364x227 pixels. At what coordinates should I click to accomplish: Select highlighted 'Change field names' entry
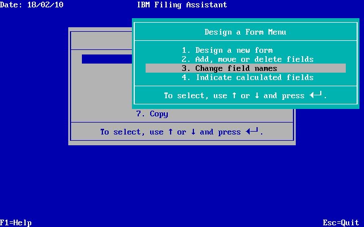[x=246, y=68]
